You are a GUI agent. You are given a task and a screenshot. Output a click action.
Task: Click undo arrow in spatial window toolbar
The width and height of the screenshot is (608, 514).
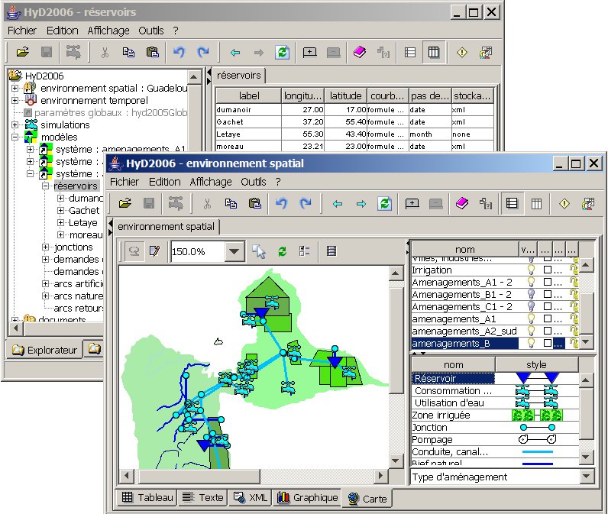[x=280, y=204]
